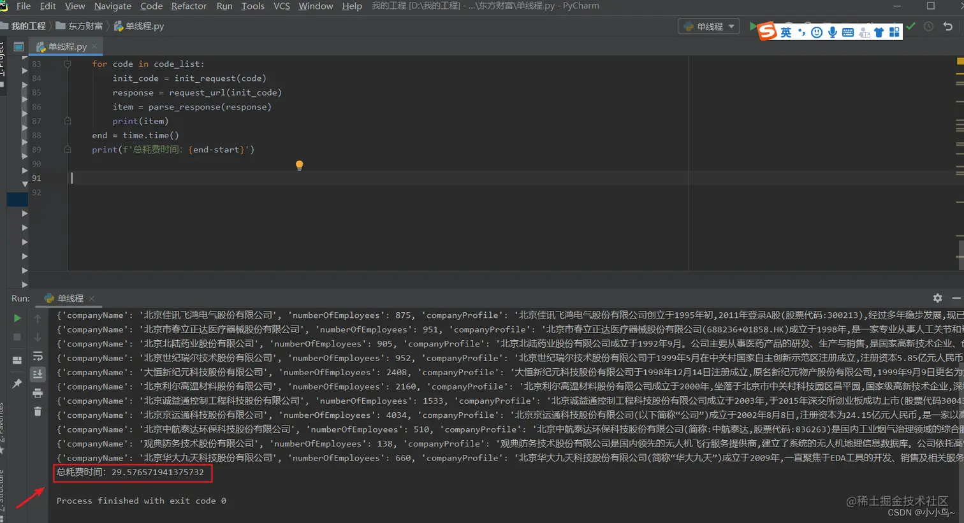The width and height of the screenshot is (964, 523).
Task: Close the 单线程.py editor tab
Action: point(94,47)
